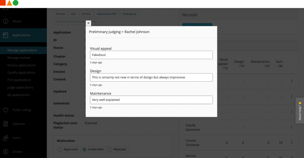The width and height of the screenshot is (304, 158).
Task: Open actions menu for Connie Convenor row
Action: 292,143
